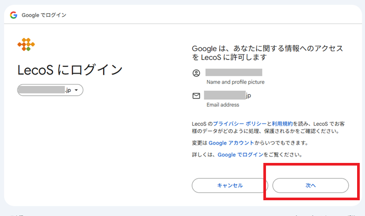
Task: Click the envelope email icon
Action: coord(196,96)
